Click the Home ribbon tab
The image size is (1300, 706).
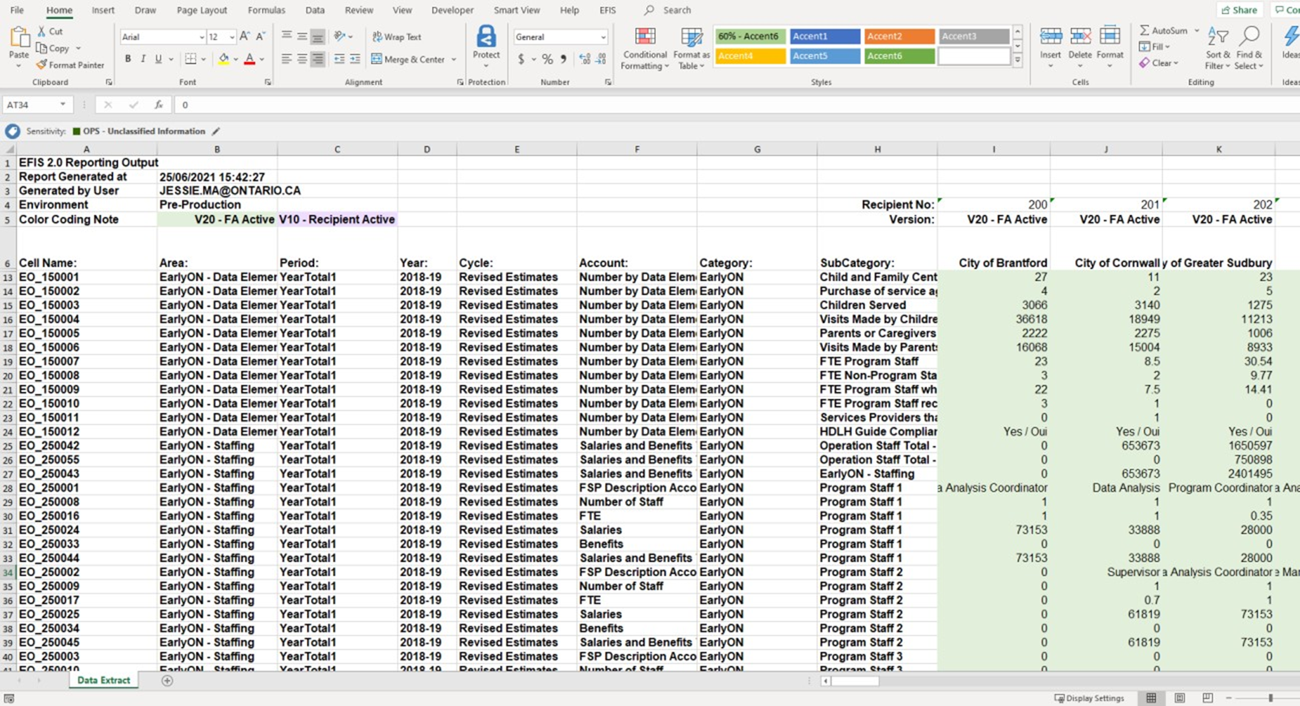click(58, 10)
